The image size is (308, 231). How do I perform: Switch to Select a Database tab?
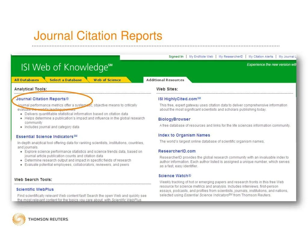point(66,80)
